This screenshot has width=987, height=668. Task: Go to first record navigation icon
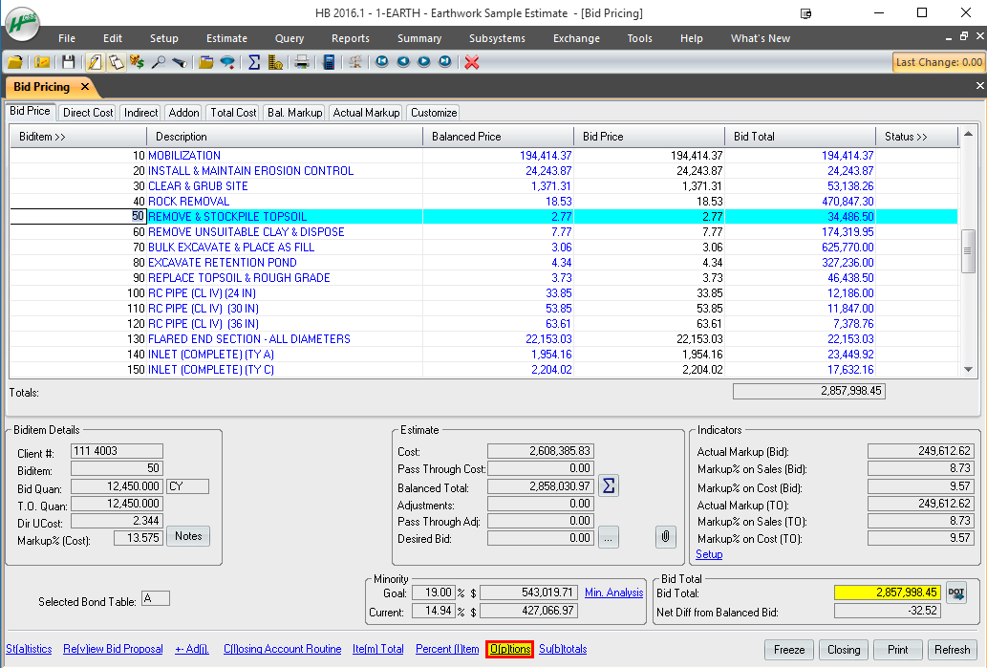(382, 62)
